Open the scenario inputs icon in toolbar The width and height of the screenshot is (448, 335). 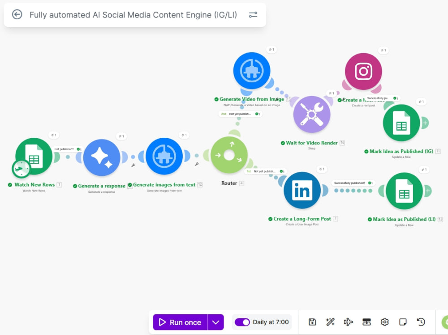(x=366, y=322)
